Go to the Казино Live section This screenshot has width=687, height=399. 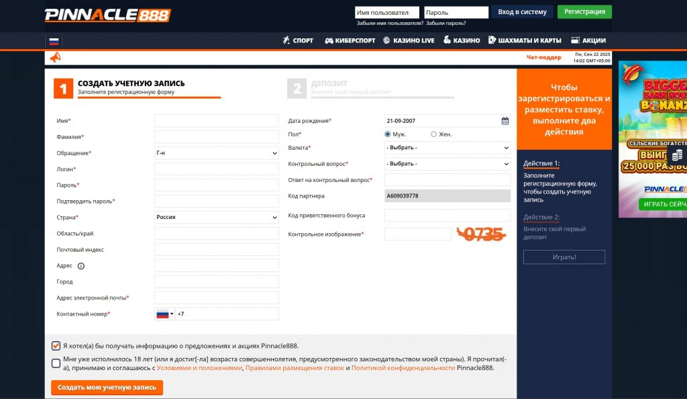click(x=409, y=40)
